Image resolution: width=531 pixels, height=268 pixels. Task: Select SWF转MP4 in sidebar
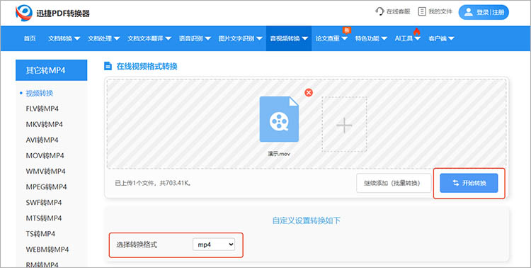click(44, 203)
